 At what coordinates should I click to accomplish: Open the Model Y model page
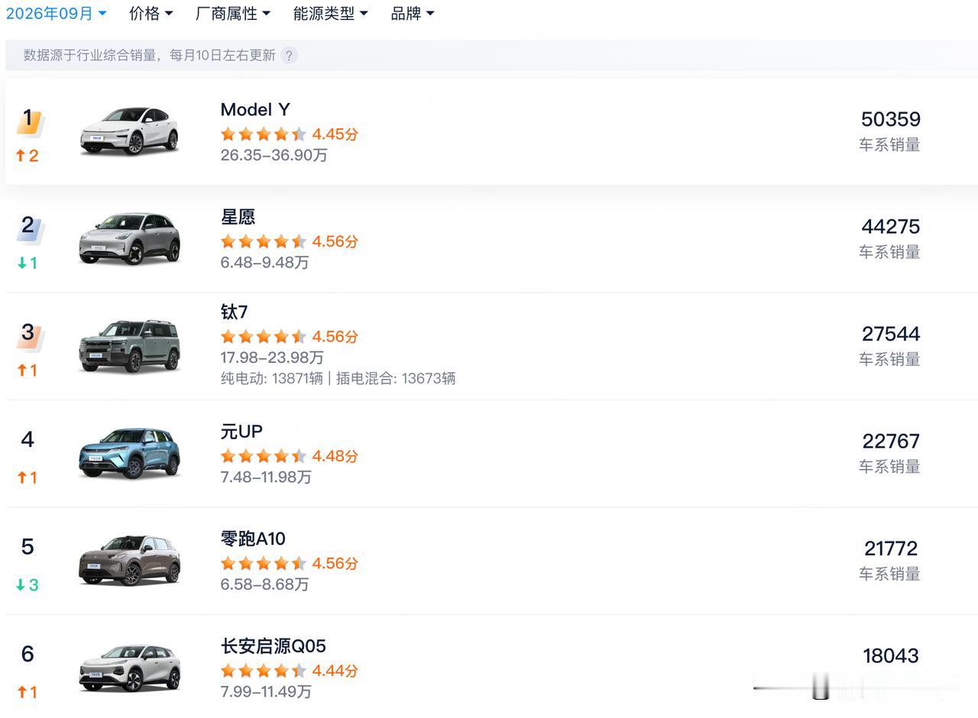pos(255,110)
